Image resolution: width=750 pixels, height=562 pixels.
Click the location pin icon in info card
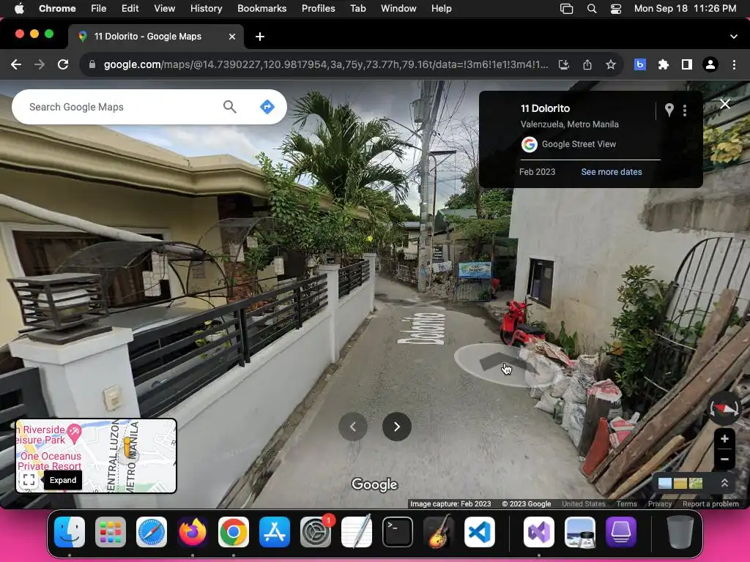pos(669,110)
